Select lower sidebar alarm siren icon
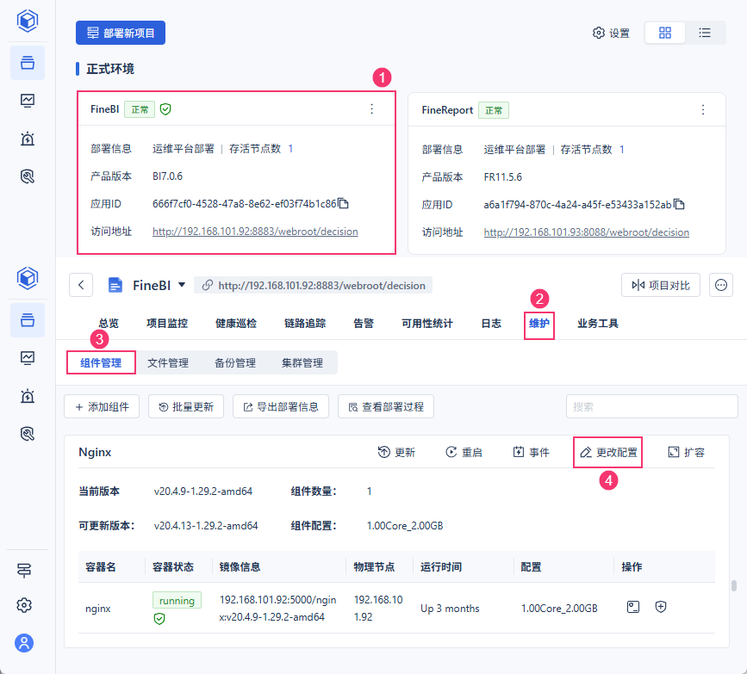 [28, 396]
